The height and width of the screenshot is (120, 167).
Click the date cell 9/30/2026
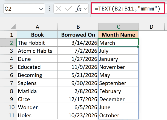coord(78,83)
